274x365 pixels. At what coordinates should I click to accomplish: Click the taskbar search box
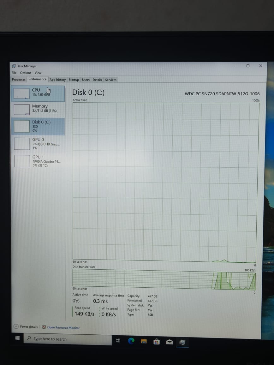coord(68,339)
